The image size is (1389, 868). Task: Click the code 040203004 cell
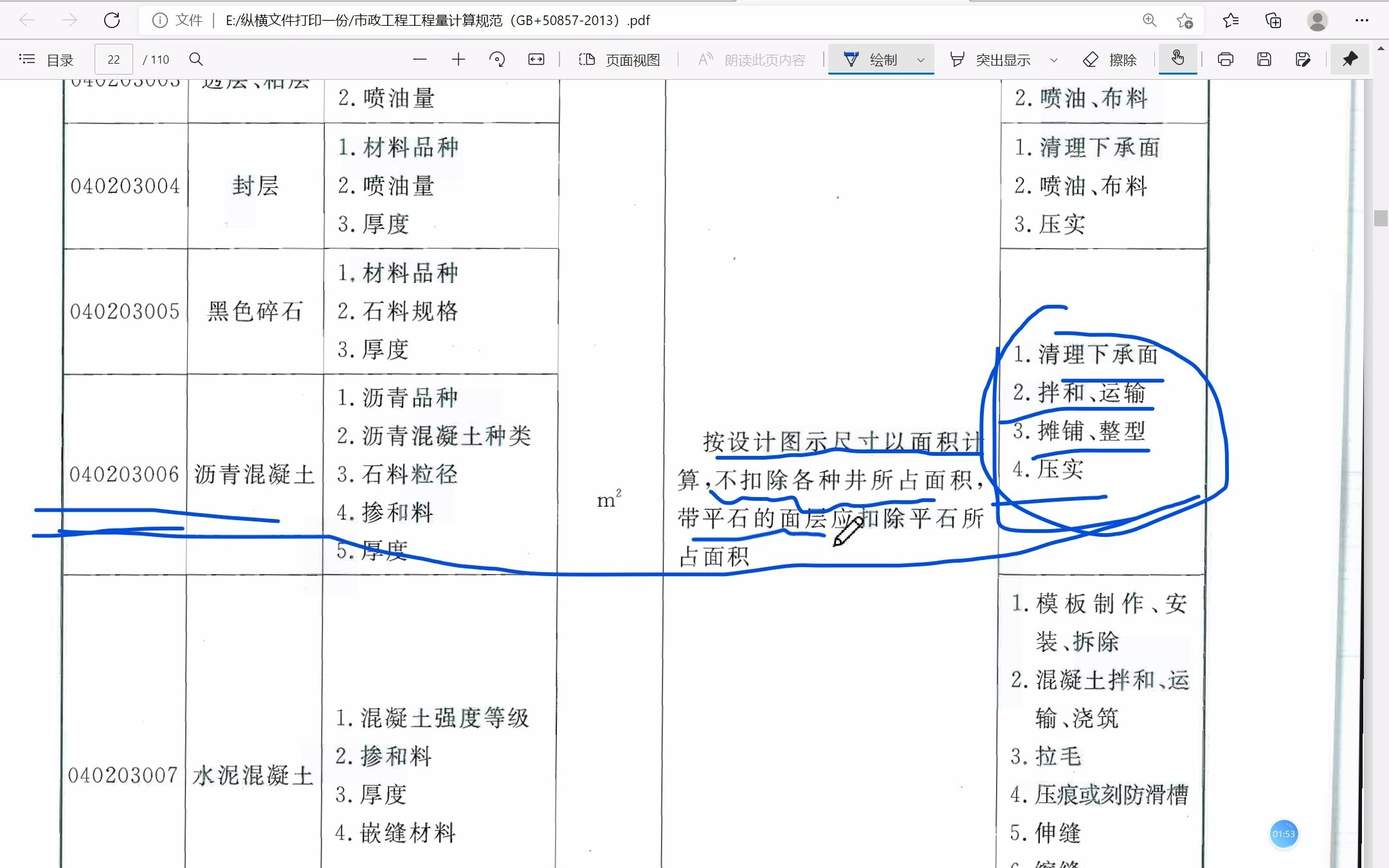(125, 186)
